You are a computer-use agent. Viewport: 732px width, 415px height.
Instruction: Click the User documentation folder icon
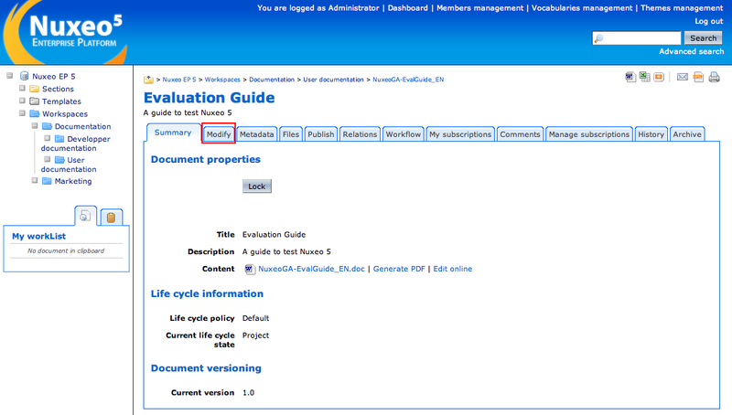(x=59, y=160)
